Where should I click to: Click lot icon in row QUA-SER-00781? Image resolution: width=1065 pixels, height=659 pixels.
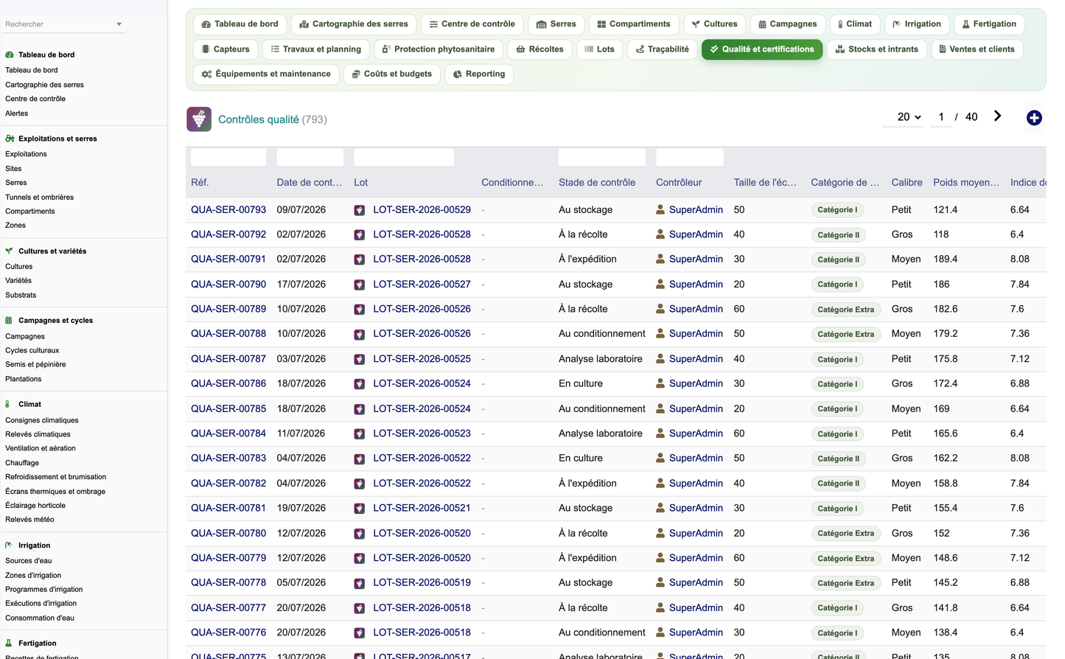click(359, 509)
